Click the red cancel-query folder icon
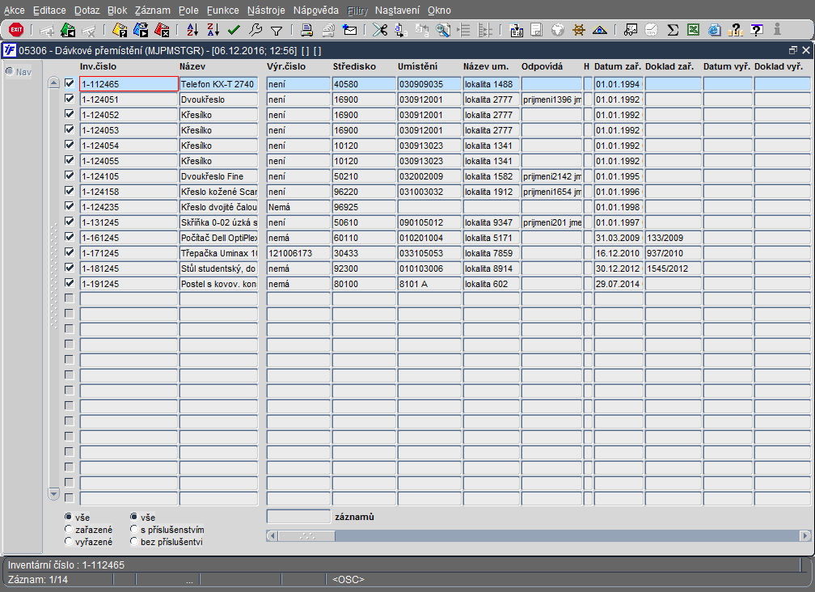The image size is (815, 592). [162, 30]
